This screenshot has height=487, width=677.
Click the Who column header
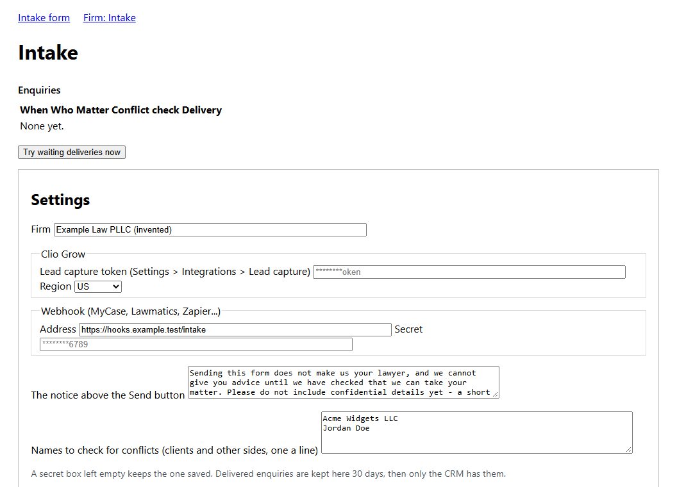[x=62, y=110]
